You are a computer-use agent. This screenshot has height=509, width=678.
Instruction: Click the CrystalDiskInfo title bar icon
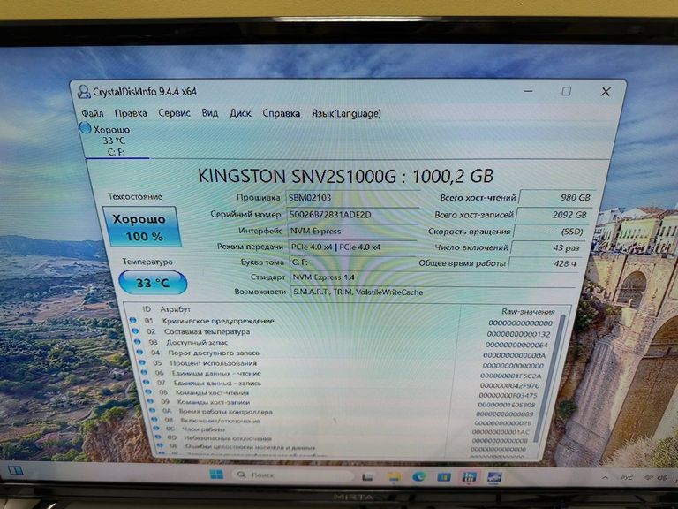point(84,92)
